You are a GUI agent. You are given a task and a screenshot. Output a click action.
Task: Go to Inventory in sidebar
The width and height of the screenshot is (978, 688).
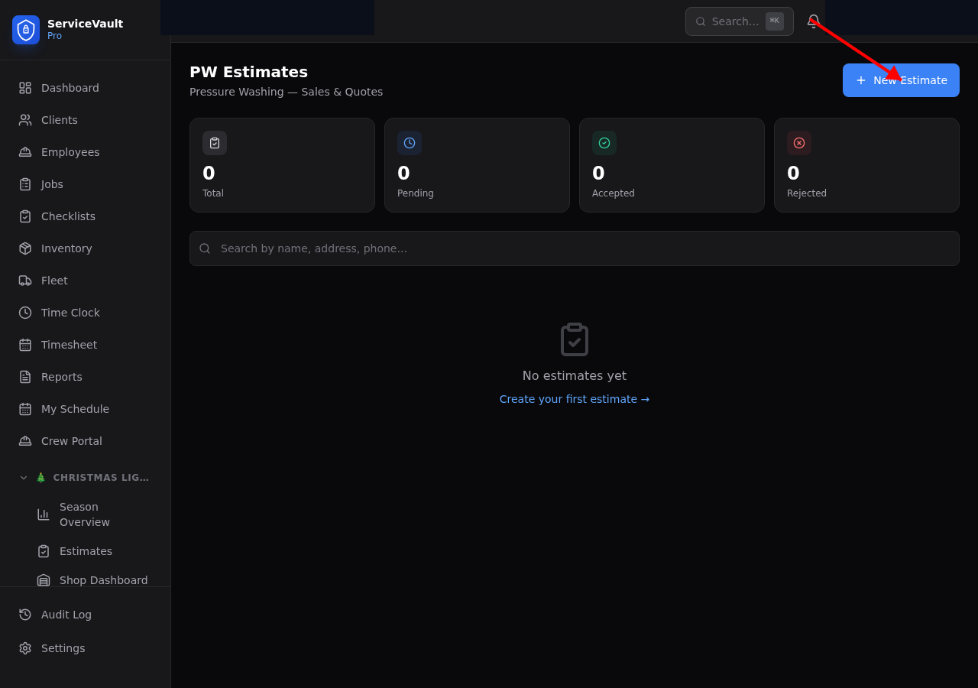[x=66, y=248]
